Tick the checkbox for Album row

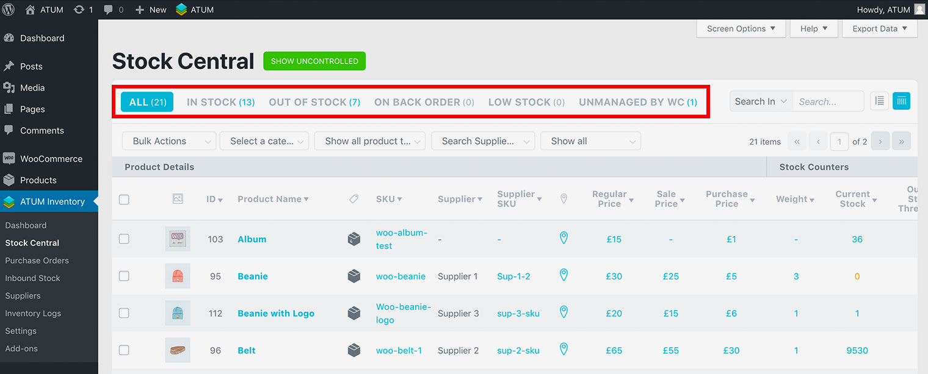point(124,239)
